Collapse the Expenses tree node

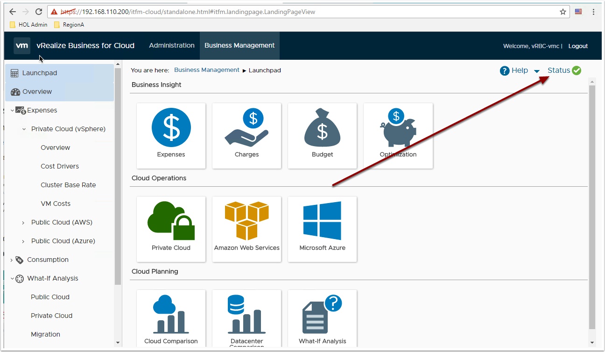coord(12,111)
